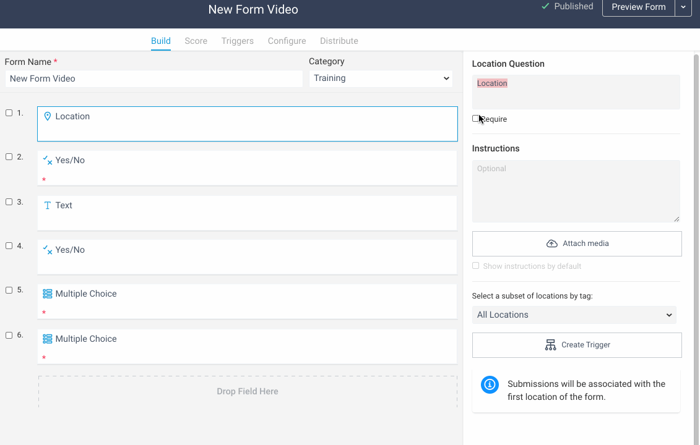Switch to the Triggers tab

click(237, 41)
